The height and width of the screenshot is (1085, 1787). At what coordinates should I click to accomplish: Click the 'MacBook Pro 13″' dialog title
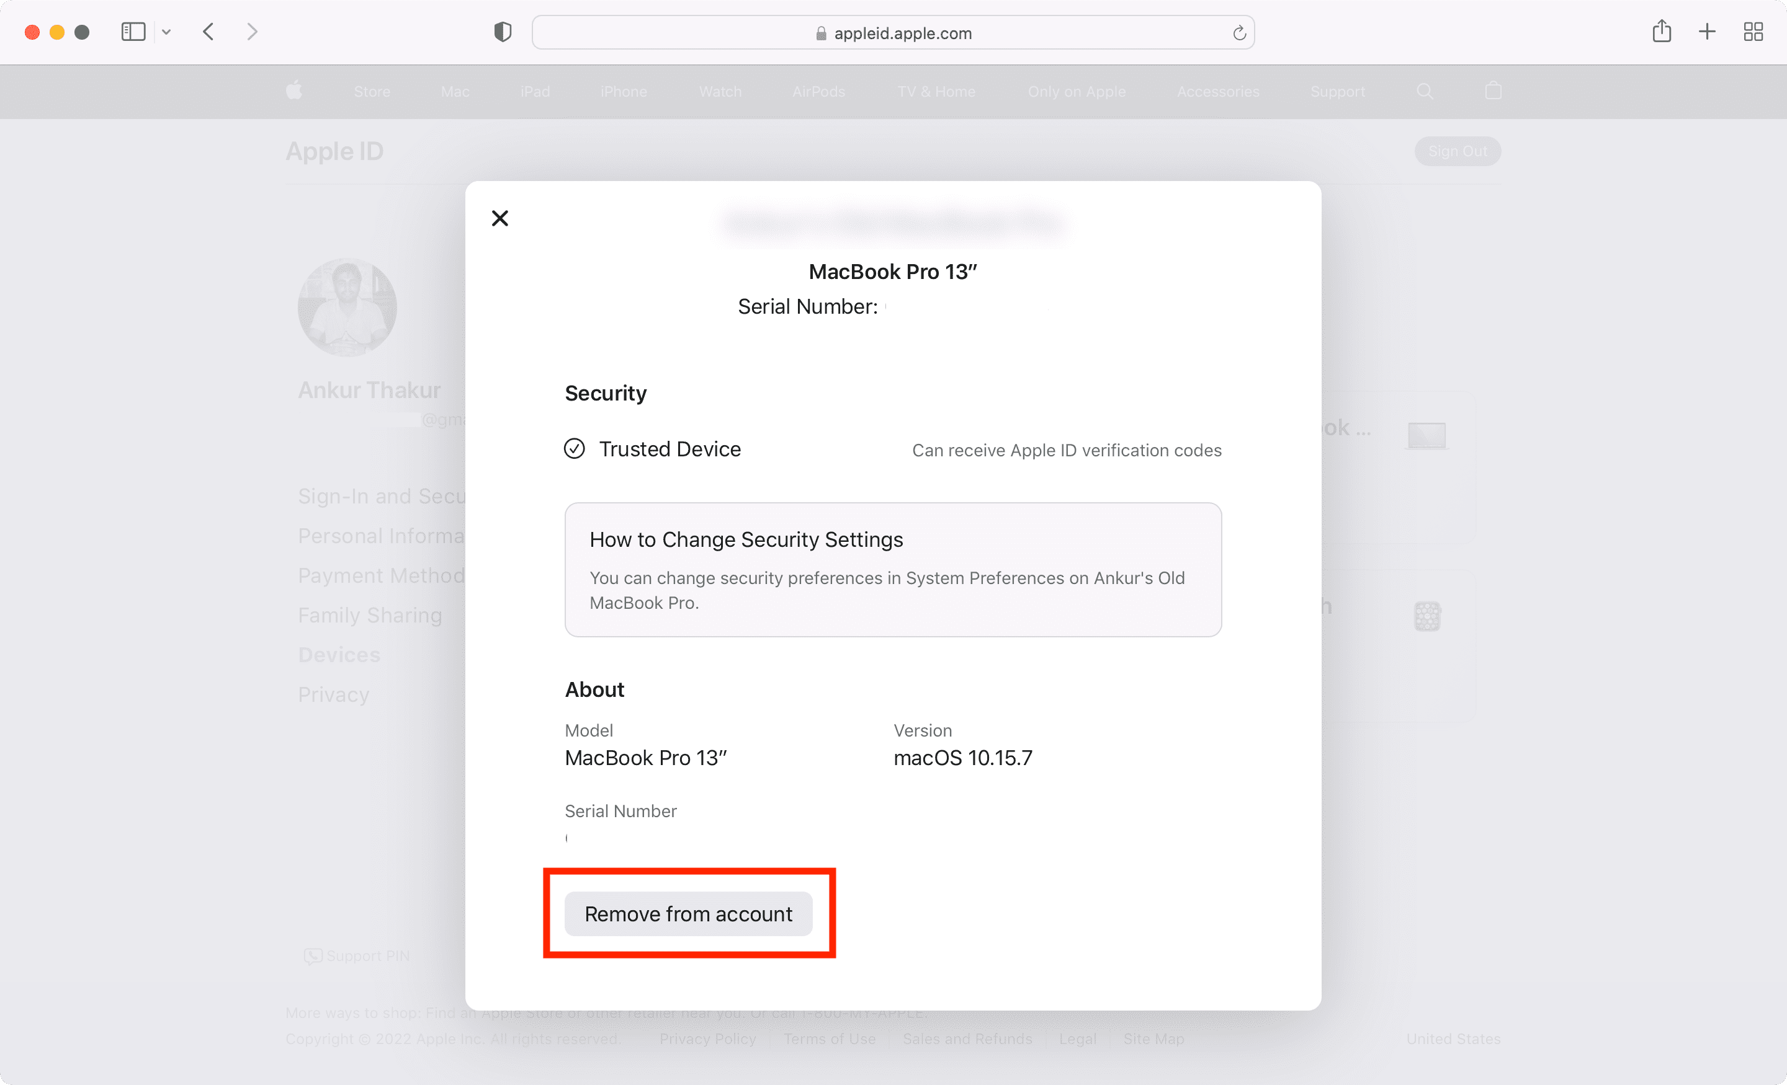pyautogui.click(x=893, y=271)
